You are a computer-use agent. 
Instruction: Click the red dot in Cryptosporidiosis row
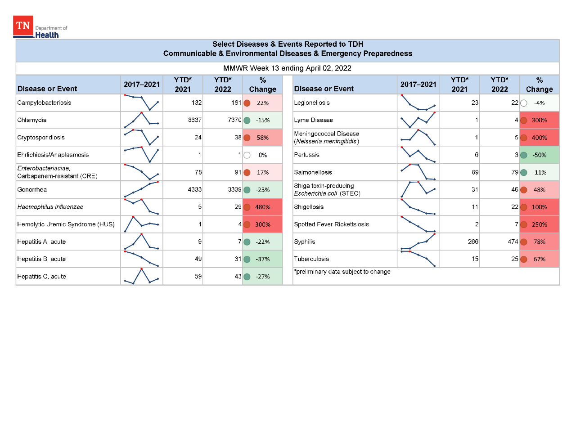pyautogui.click(x=247, y=138)
